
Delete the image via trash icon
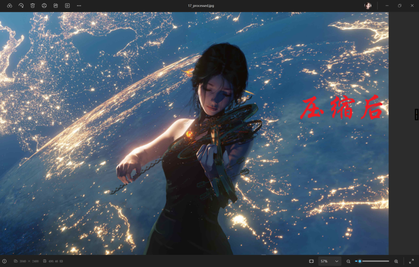tap(33, 5)
